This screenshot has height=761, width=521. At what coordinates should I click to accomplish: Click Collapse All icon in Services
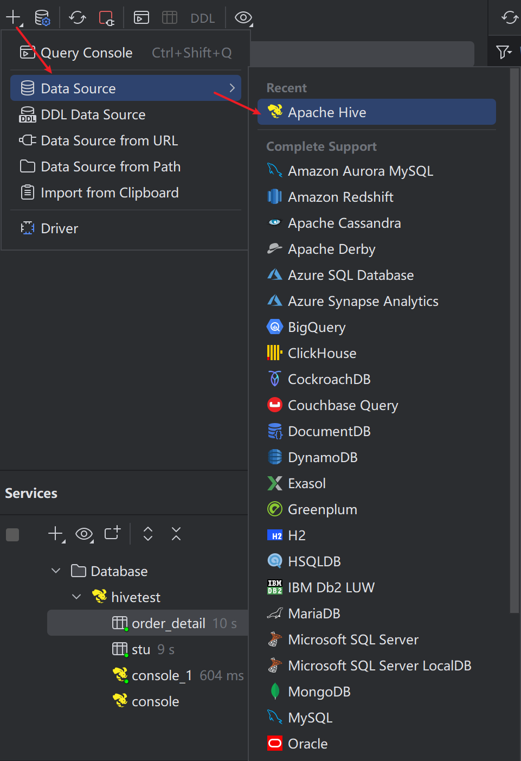point(176,534)
